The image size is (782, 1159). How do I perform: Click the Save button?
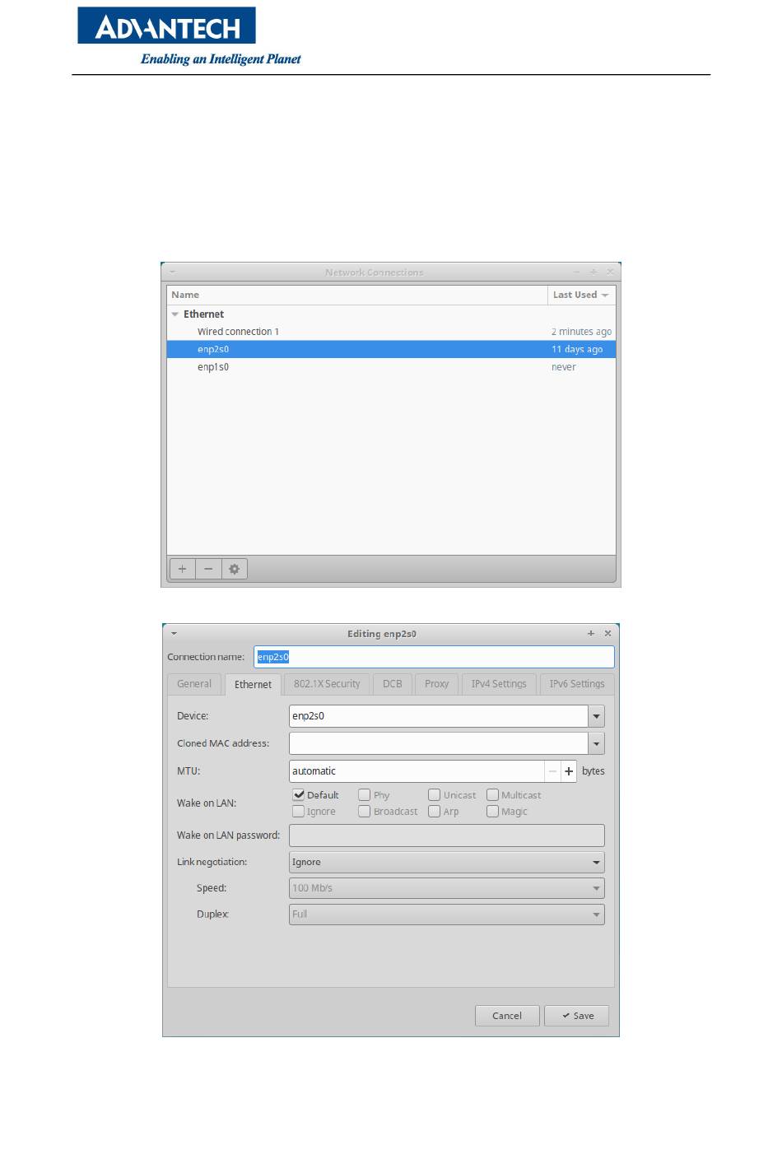point(577,1016)
